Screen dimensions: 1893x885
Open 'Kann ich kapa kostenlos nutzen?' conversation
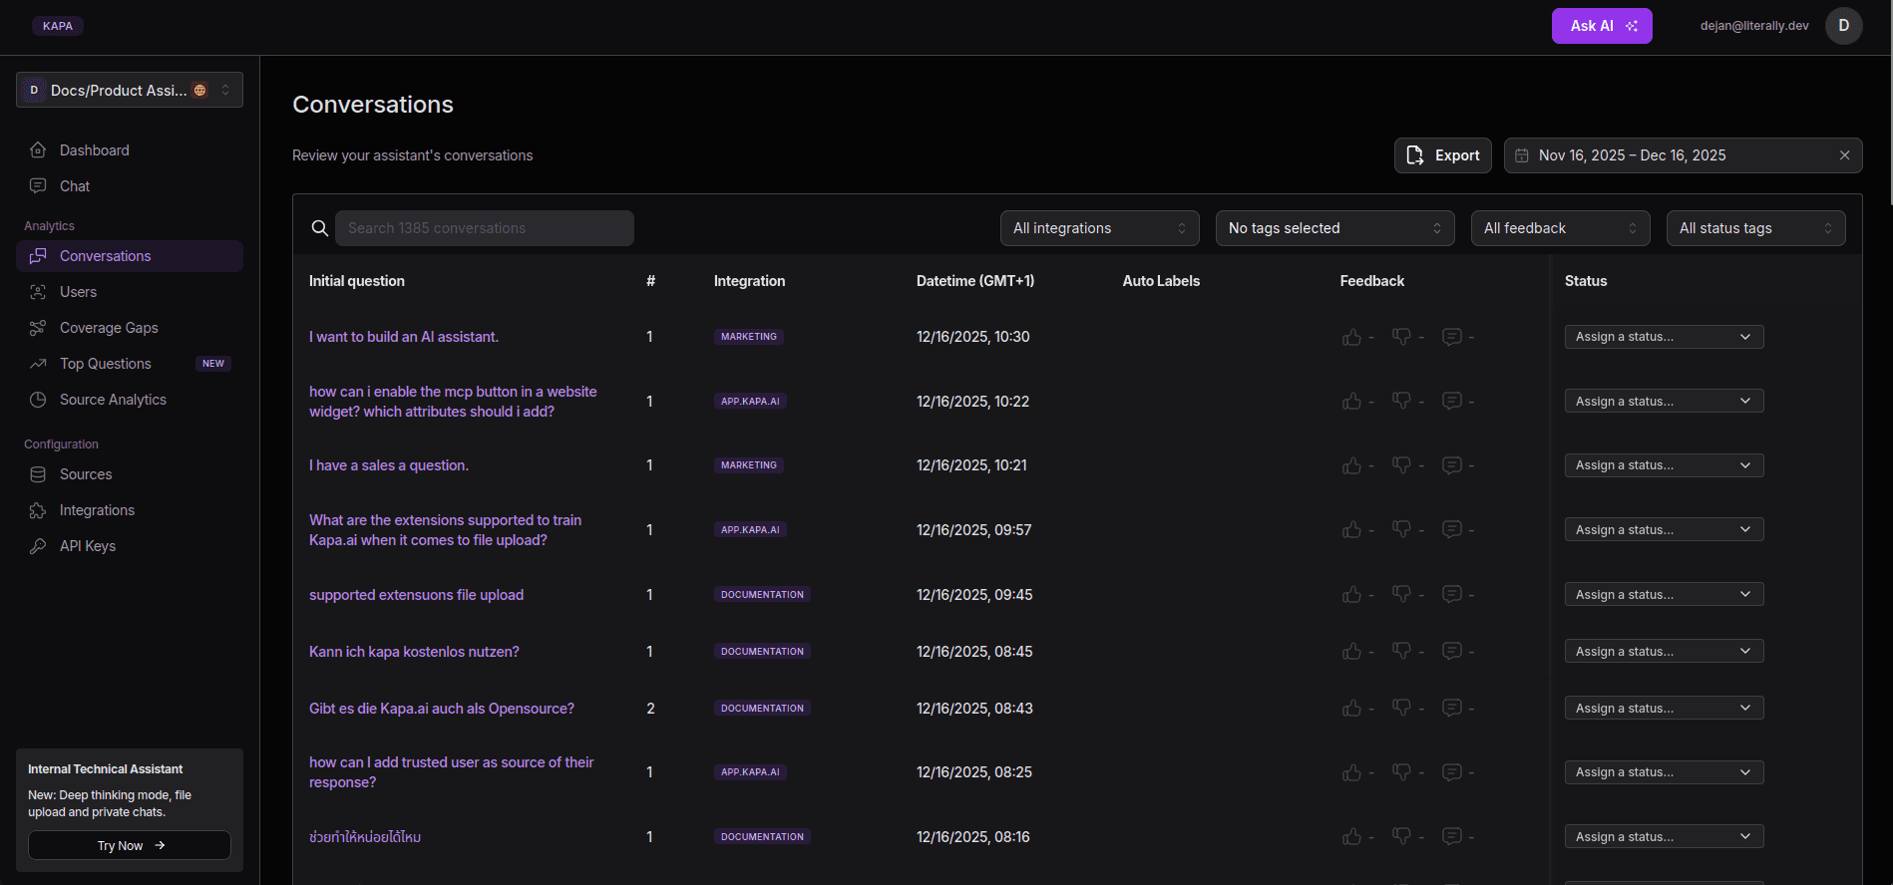[x=414, y=652]
